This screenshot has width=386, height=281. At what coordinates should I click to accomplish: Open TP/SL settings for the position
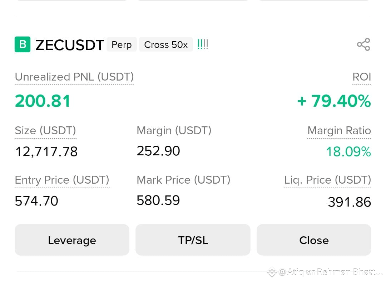[x=193, y=240]
